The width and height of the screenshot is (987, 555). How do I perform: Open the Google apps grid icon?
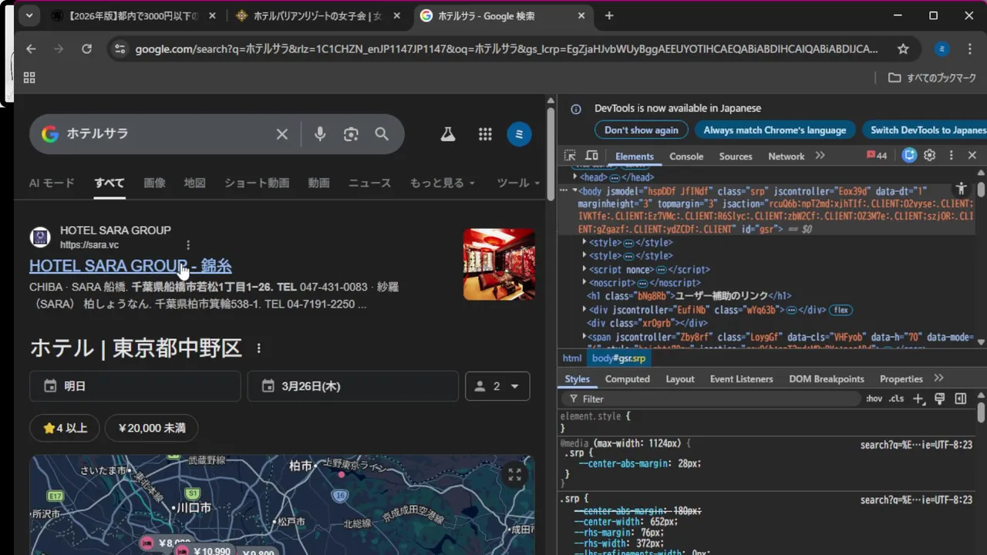click(485, 134)
